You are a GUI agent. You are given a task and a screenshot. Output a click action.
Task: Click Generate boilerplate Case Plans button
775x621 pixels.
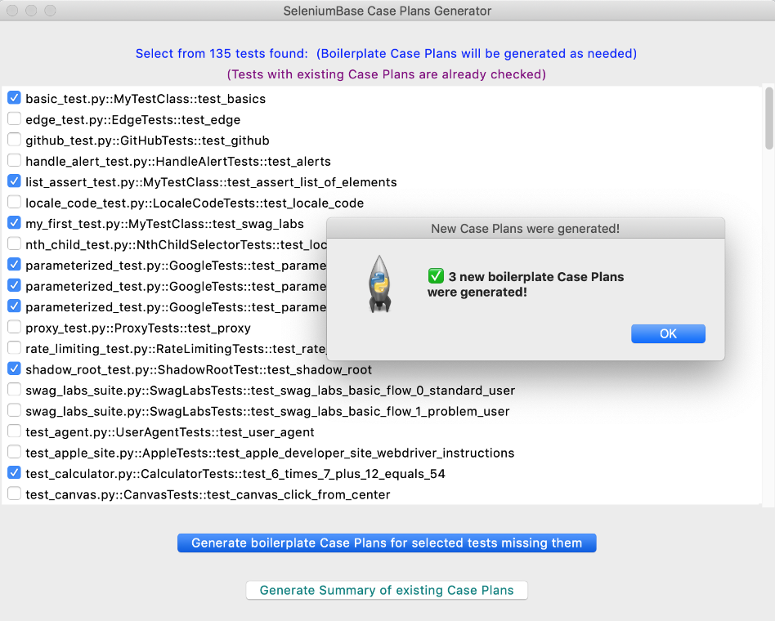tap(387, 543)
